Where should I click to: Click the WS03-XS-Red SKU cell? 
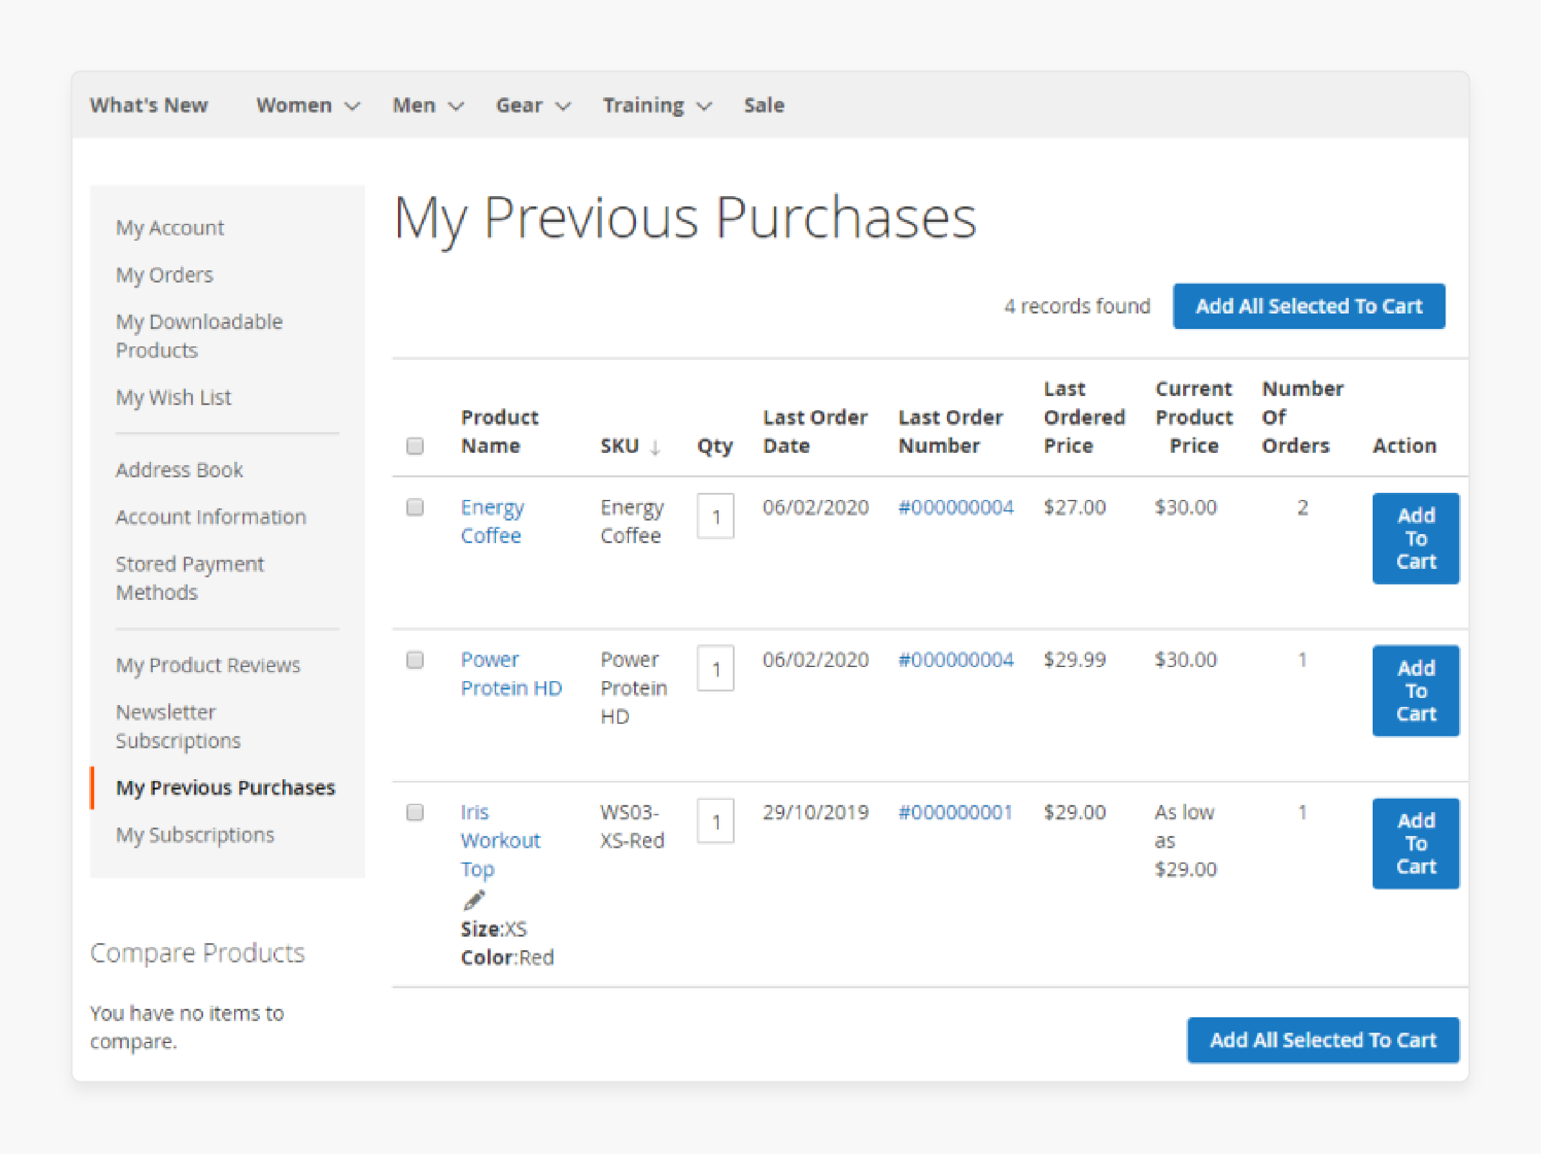point(633,826)
